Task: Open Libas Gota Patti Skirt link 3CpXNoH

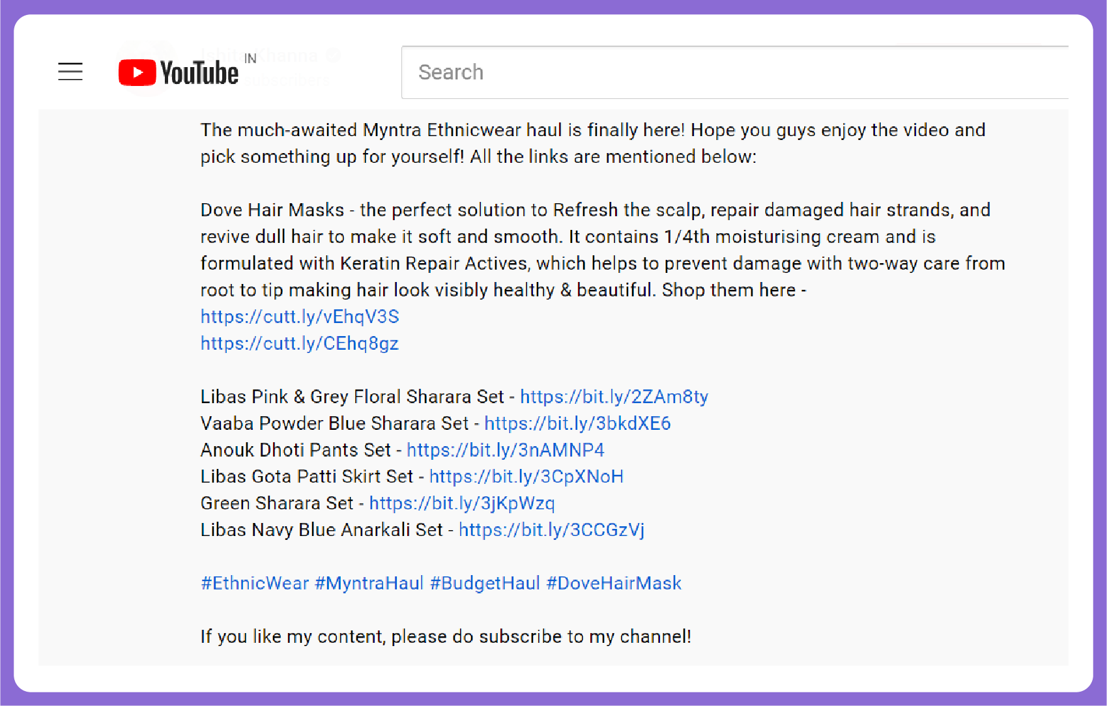Action: (526, 477)
